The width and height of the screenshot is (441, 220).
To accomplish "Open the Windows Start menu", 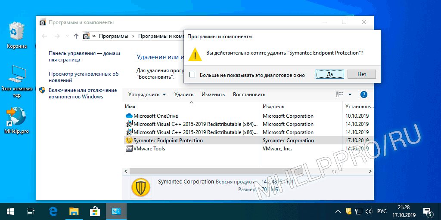I will click(x=11, y=211).
